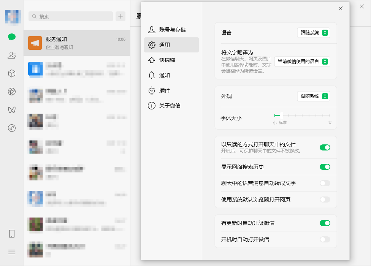Screen dimensions: 371x266
Task: Click the phone icon near sidebar bottom
Action: coord(11,233)
